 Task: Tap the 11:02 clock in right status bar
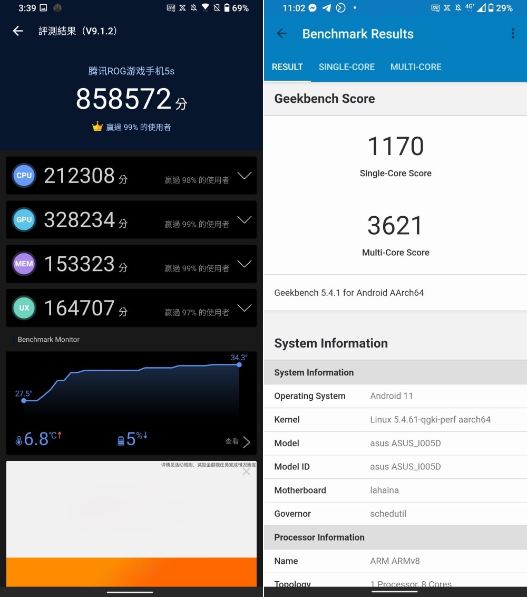click(294, 8)
